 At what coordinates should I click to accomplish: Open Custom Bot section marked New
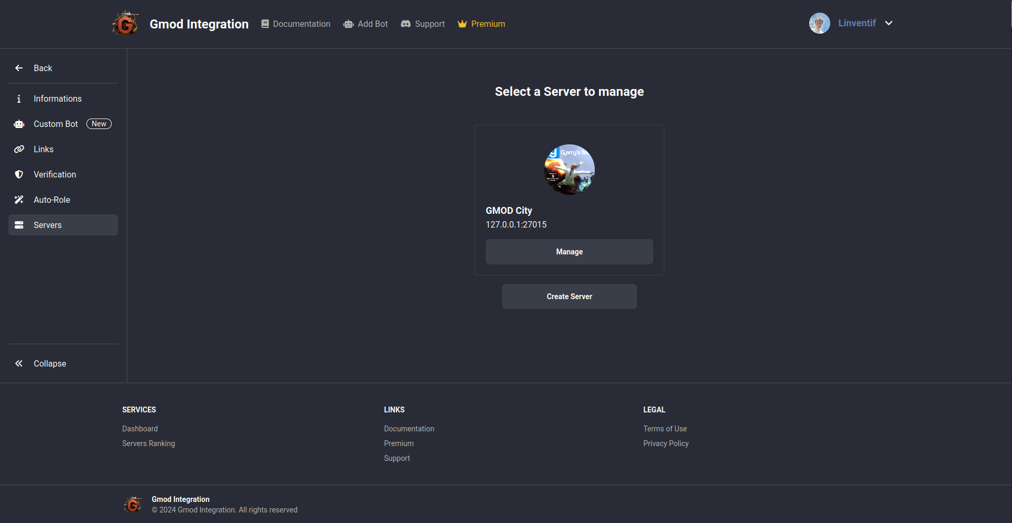(56, 124)
